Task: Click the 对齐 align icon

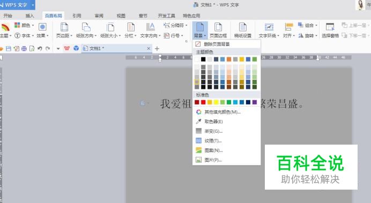Action: click(289, 27)
